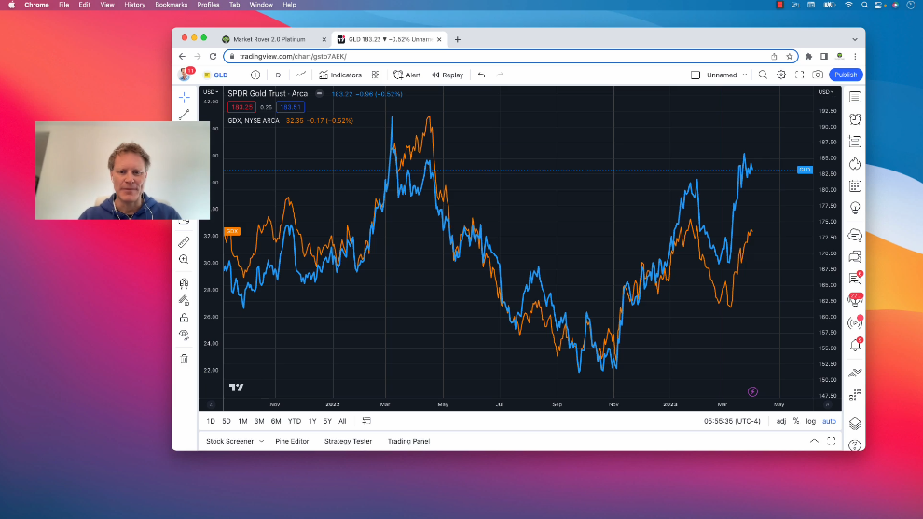This screenshot has height=519, width=923.
Task: Click the blue Publish button
Action: [x=846, y=75]
